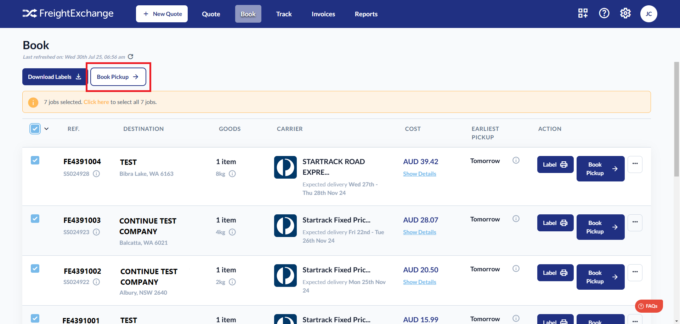Click destination Albury, NSW 2640

(143, 293)
